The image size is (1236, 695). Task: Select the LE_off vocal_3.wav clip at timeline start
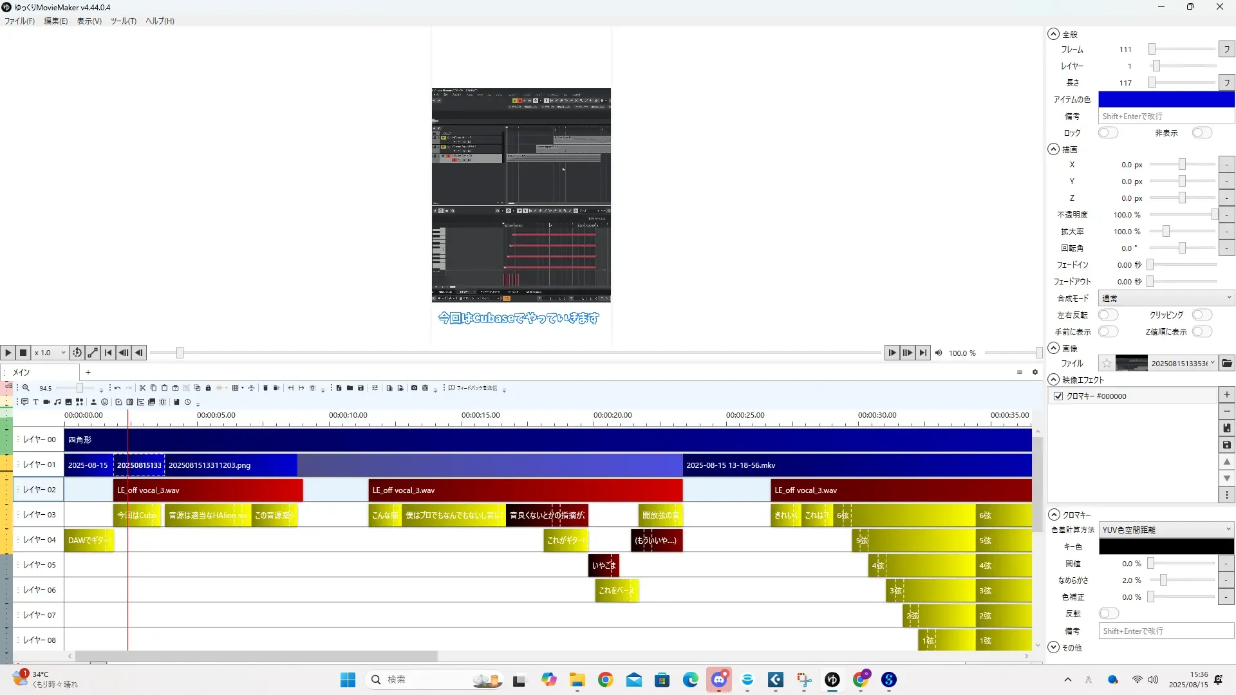[207, 490]
